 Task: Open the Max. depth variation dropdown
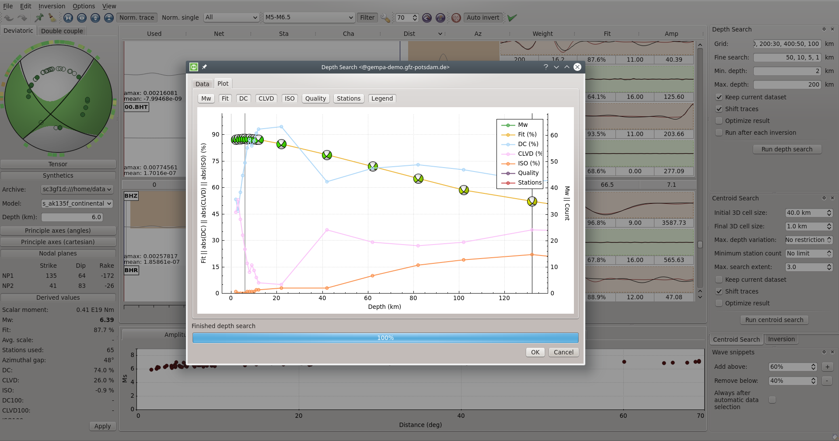coord(809,240)
